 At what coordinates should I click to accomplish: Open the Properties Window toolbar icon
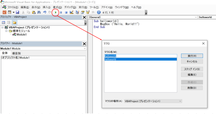click(83, 12)
